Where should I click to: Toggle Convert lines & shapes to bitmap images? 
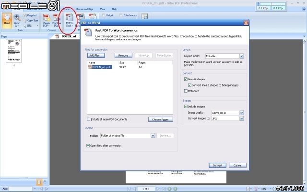[x=189, y=85]
